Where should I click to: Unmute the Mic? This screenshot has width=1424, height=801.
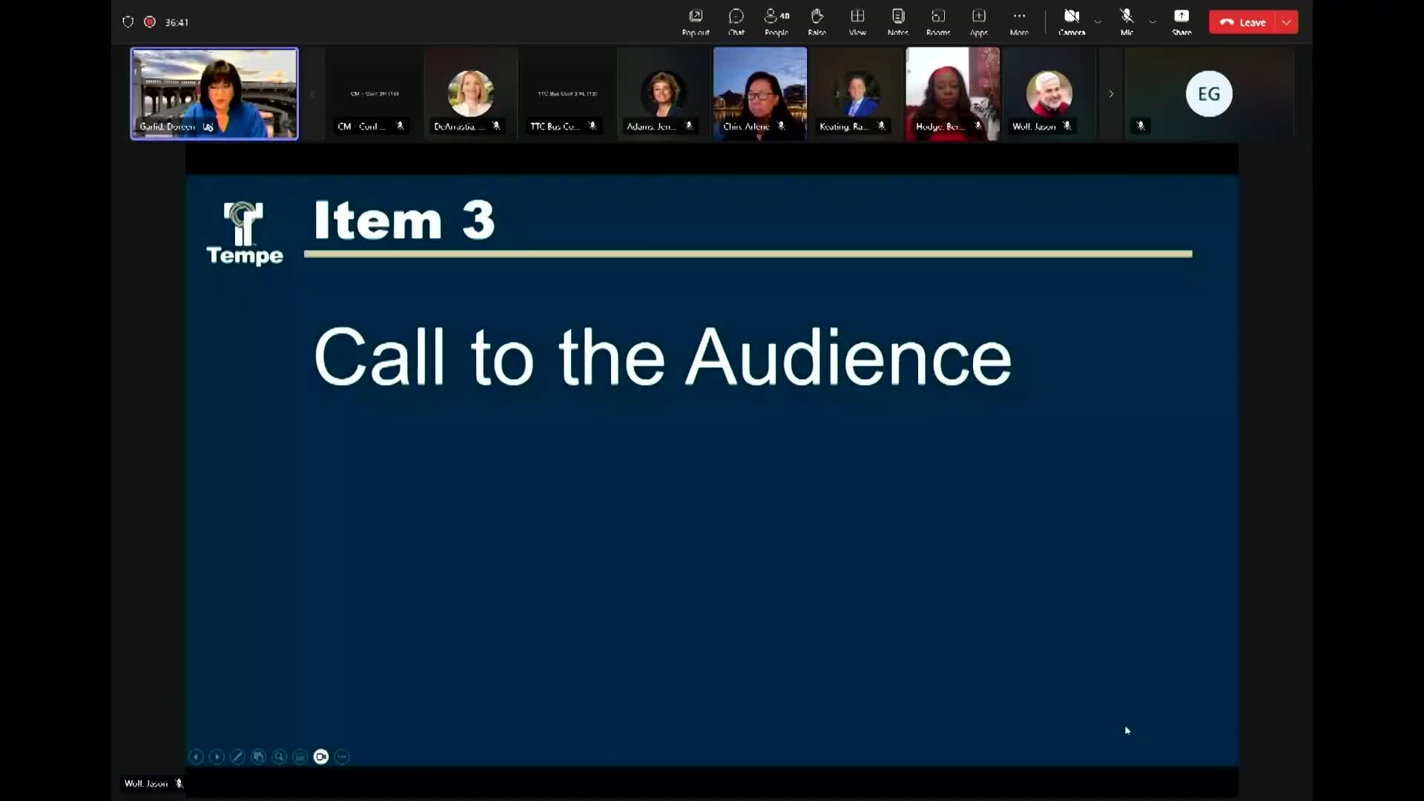point(1127,22)
